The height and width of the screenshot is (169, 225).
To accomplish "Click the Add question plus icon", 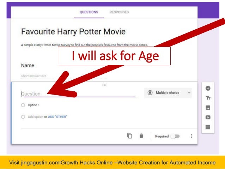I will [x=208, y=88].
